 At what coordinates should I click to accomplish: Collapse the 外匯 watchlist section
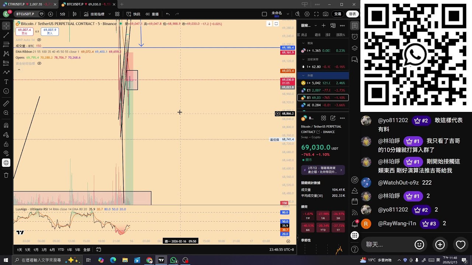click(x=303, y=75)
